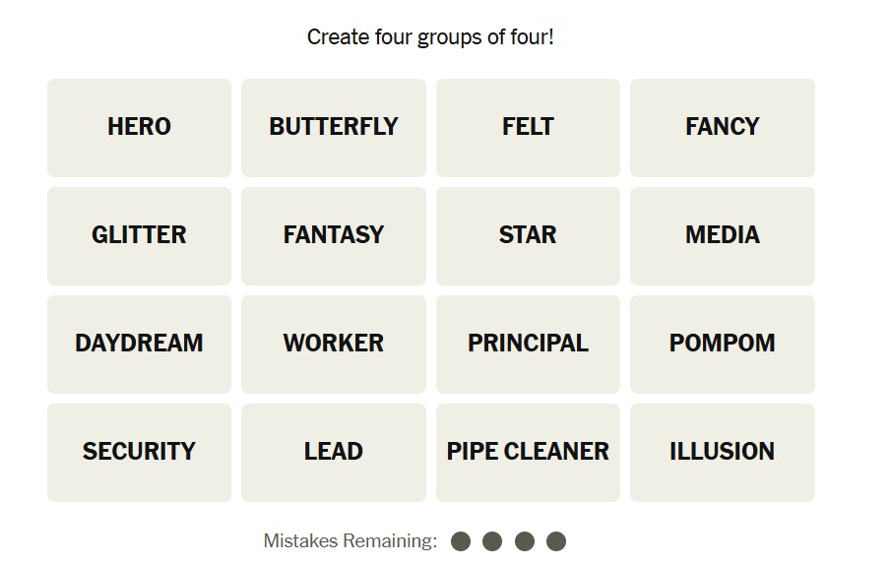Image resolution: width=890 pixels, height=566 pixels.
Task: Select the FANTASY word tile
Action: [x=333, y=235]
